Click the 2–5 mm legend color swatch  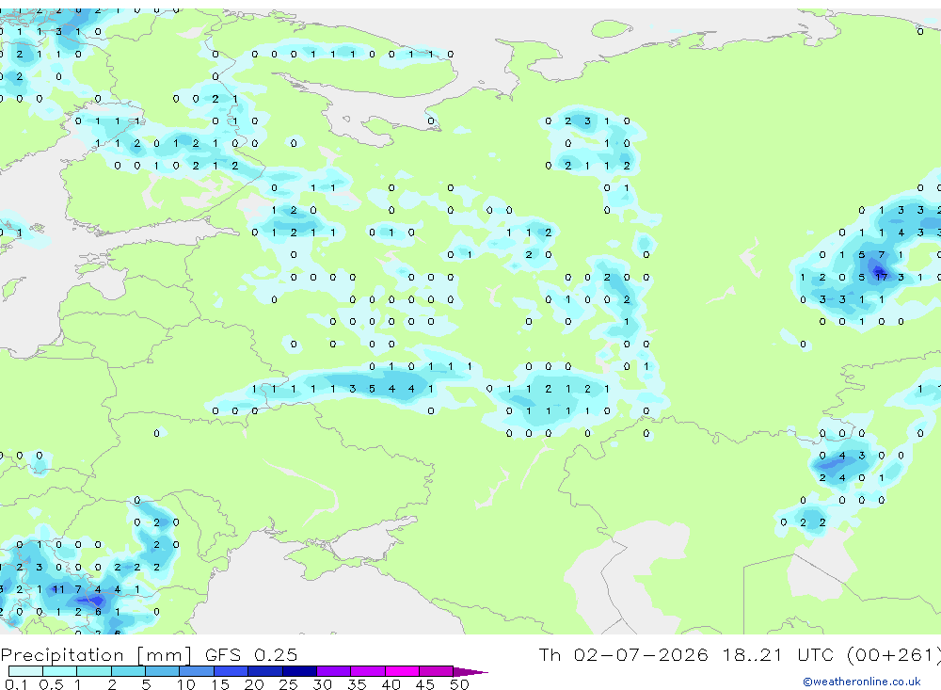pos(128,671)
